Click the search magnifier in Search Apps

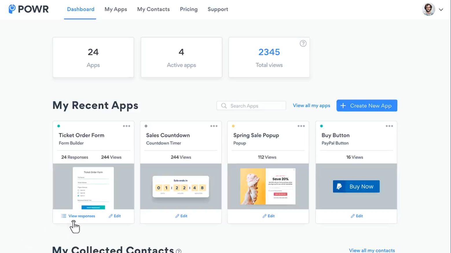(223, 106)
